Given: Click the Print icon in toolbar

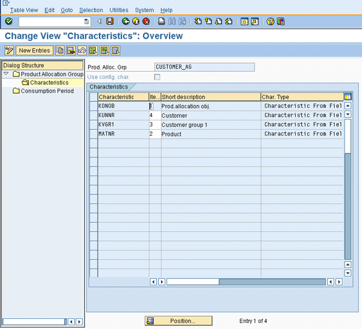Looking at the screenshot, I should click(x=161, y=21).
